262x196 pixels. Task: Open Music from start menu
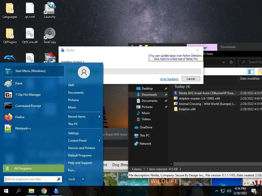coord(72,107)
